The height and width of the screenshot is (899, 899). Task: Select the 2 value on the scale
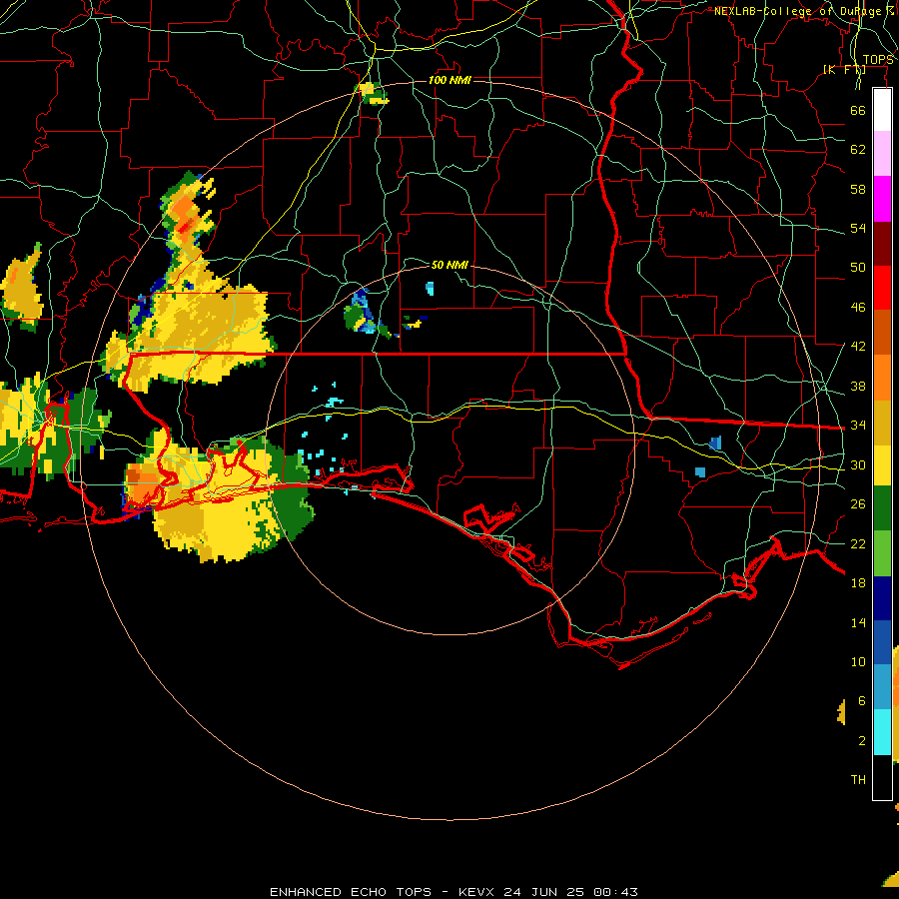pyautogui.click(x=861, y=741)
